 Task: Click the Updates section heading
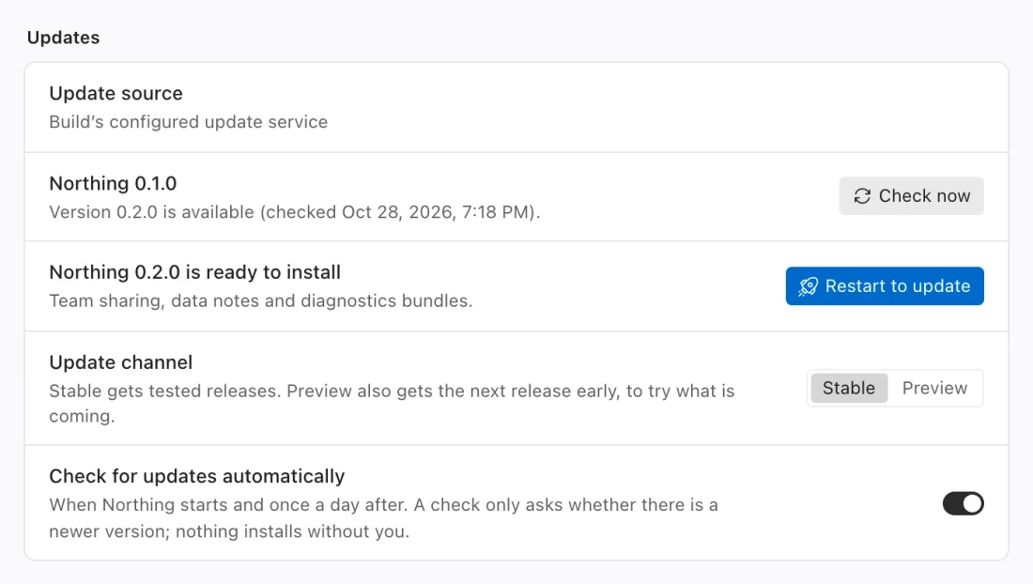63,38
